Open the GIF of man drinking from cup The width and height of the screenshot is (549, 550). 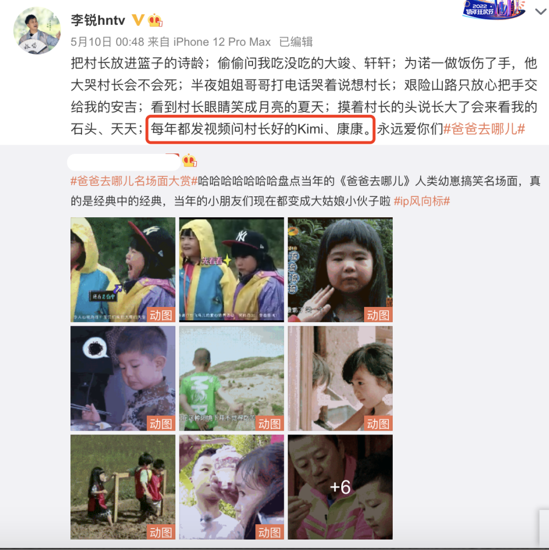(x=232, y=487)
